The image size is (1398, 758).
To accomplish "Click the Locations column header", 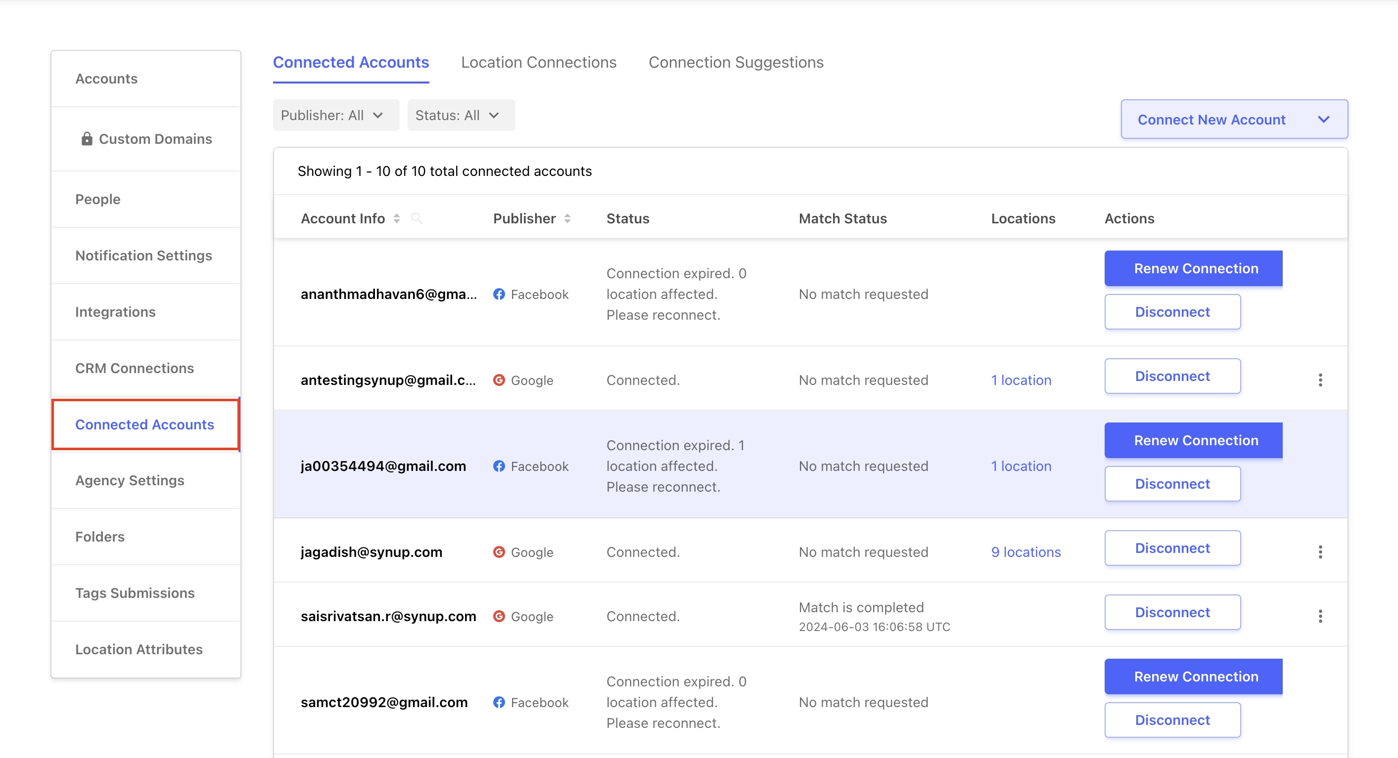I will [1023, 218].
